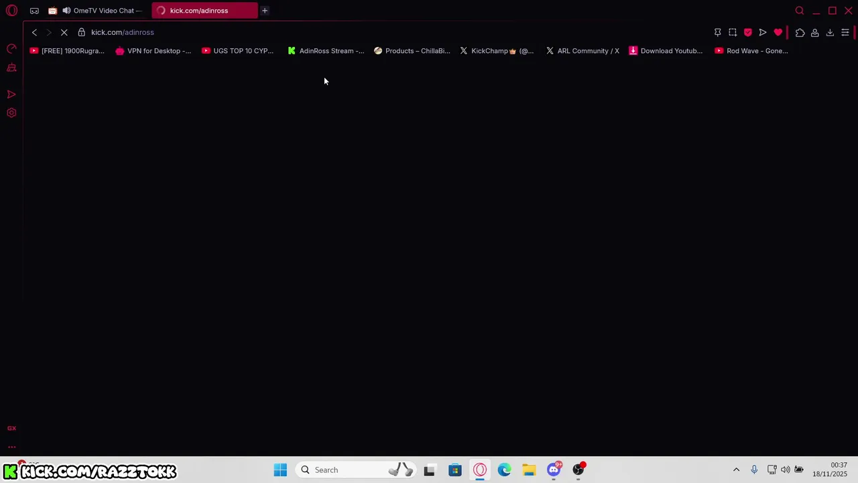This screenshot has width=858, height=483.
Task: Click the pin icon in the address bar
Action: [717, 32]
